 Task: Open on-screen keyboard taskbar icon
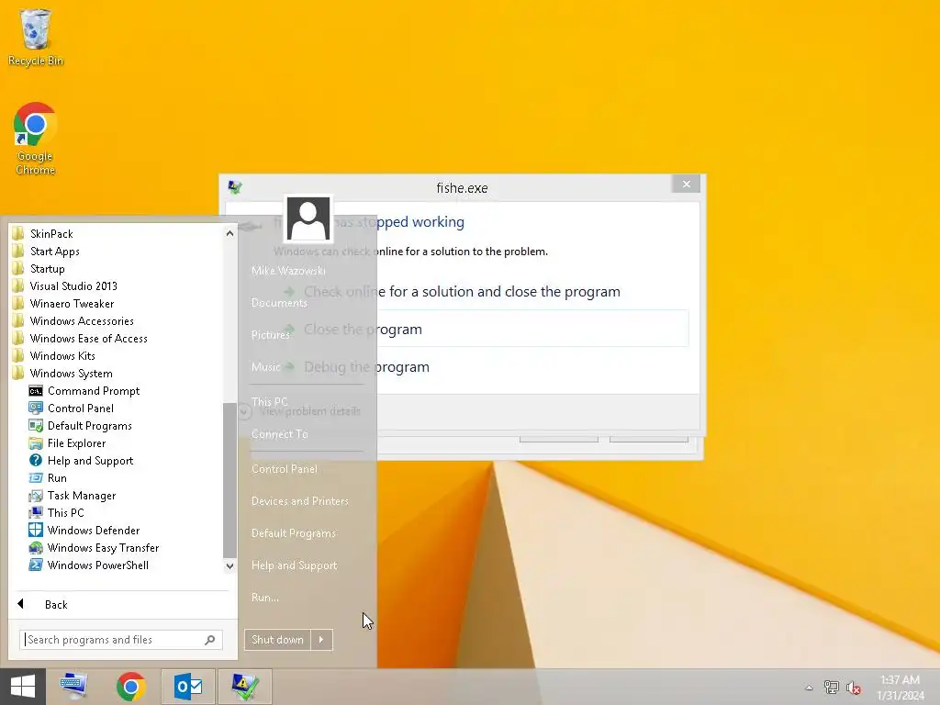[74, 687]
